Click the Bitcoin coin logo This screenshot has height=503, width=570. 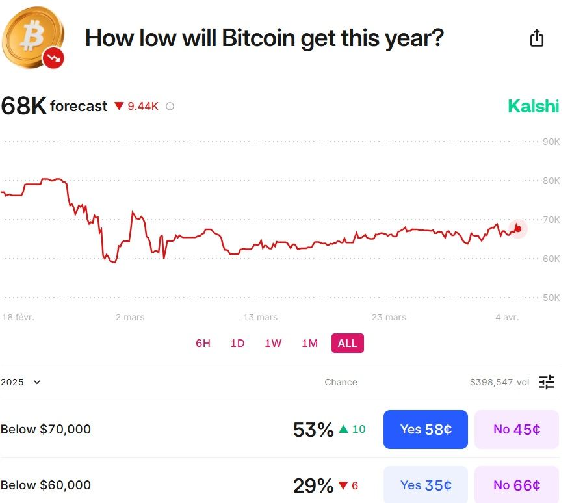[x=33, y=38]
